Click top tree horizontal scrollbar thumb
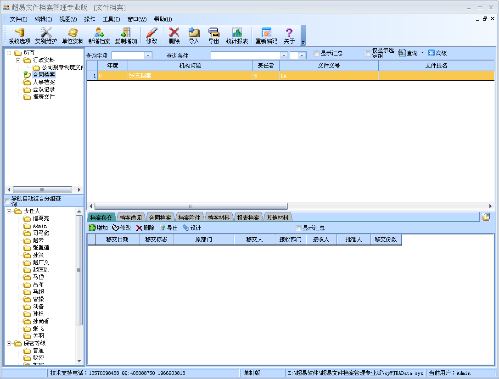This screenshot has height=379, width=499. (x=42, y=190)
